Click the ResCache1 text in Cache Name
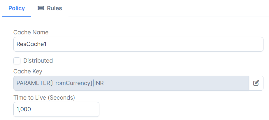The width and height of the screenshot is (269, 120). 31,44
